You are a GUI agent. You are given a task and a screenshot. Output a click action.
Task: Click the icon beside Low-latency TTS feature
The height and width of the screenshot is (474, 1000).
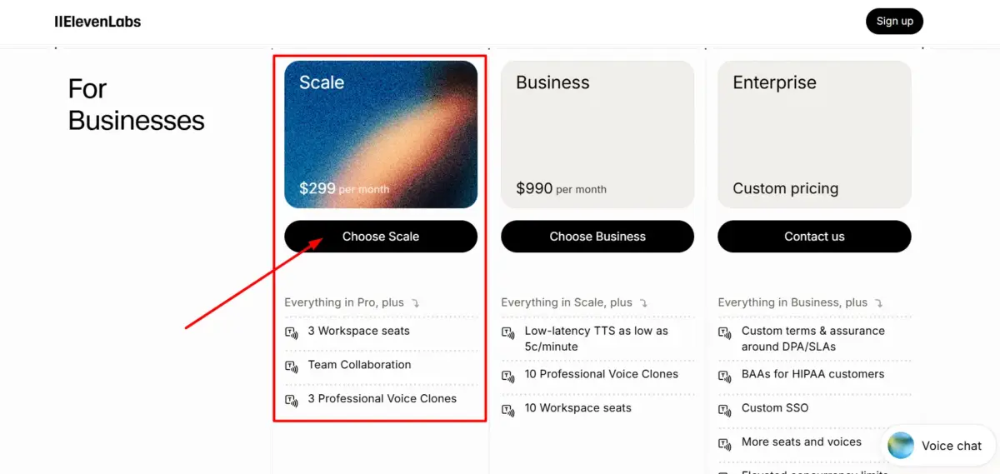tap(508, 332)
